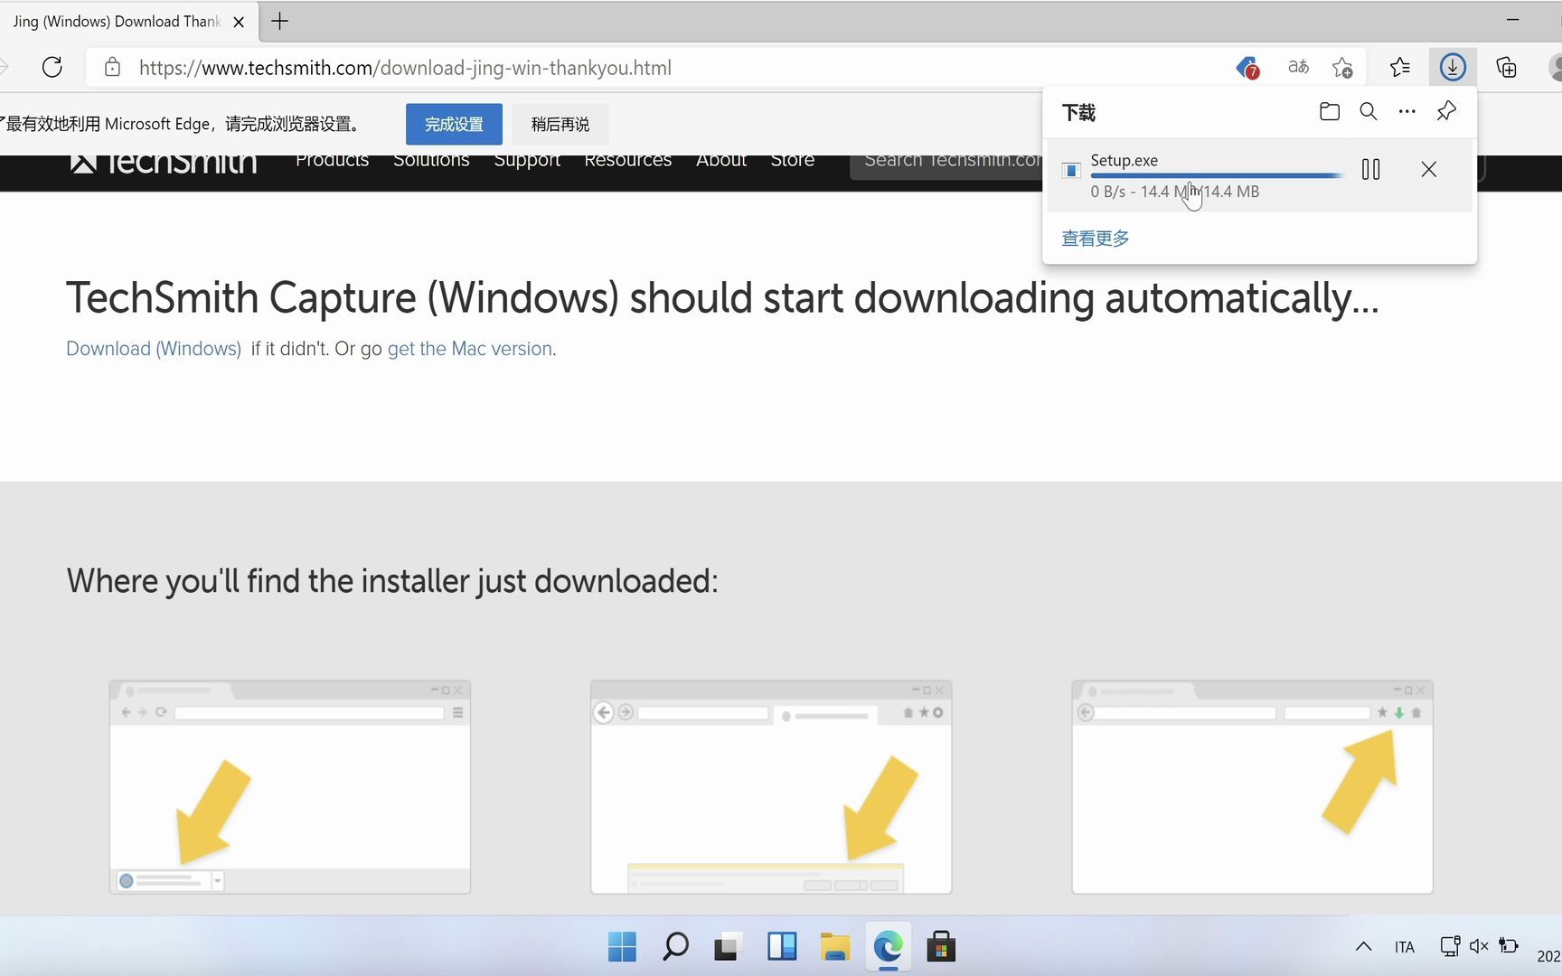Open downloads folder icon in panel
The image size is (1562, 976).
pos(1330,111)
